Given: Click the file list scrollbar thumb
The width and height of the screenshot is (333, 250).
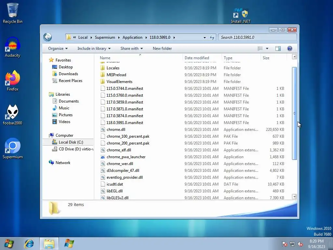Looking at the screenshot, I should tap(294, 113).
